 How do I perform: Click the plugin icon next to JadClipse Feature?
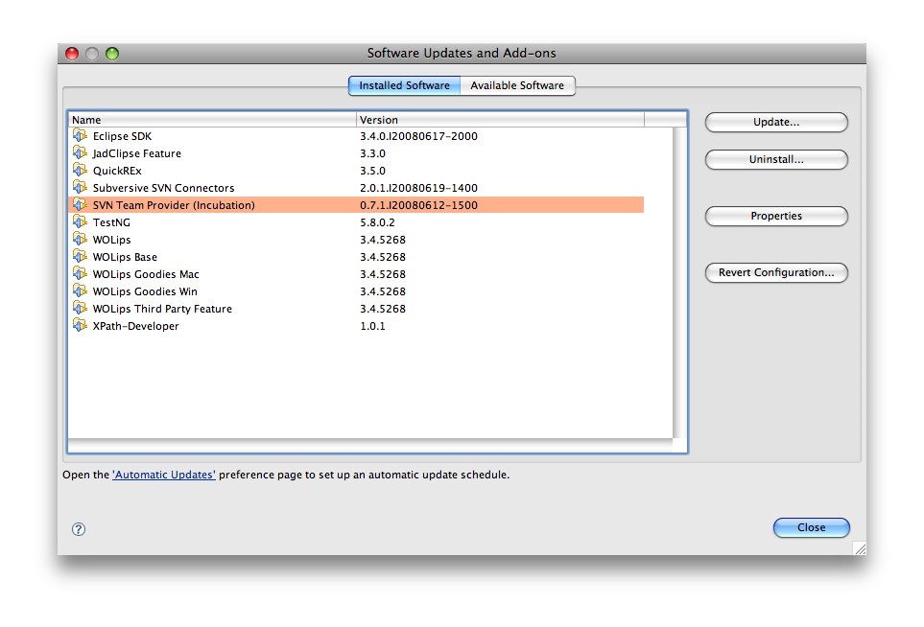(x=80, y=152)
